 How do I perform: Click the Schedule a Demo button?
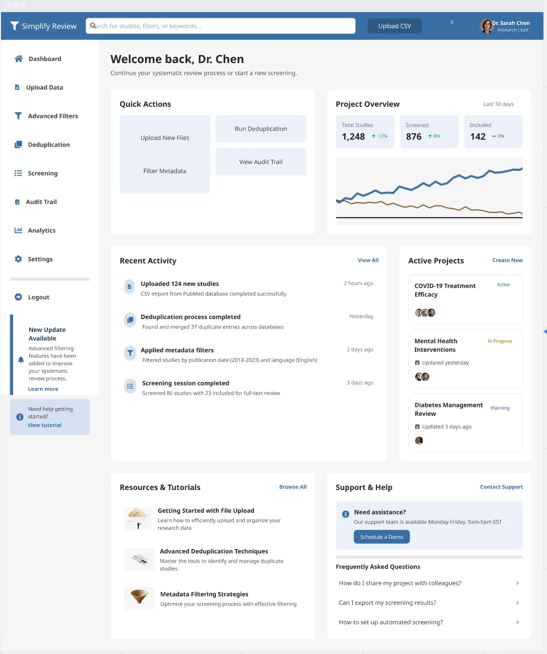(382, 537)
